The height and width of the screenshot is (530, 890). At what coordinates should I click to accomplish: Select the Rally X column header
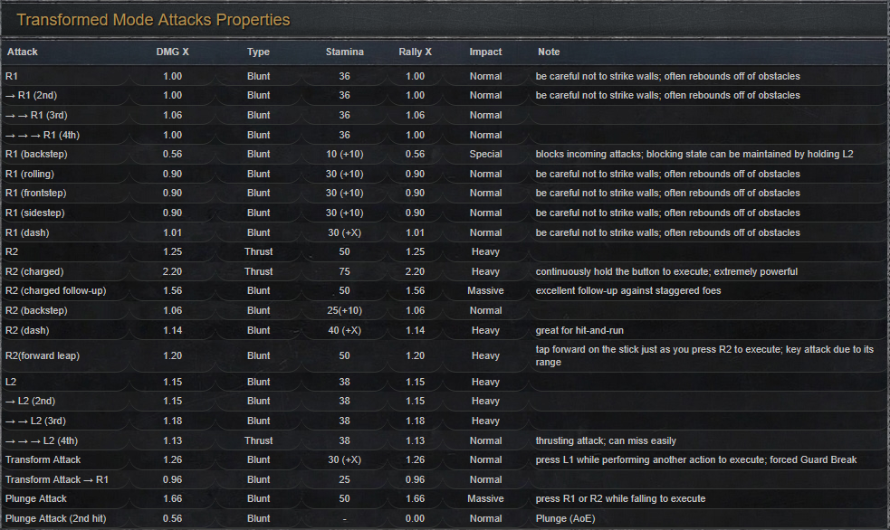(x=415, y=52)
